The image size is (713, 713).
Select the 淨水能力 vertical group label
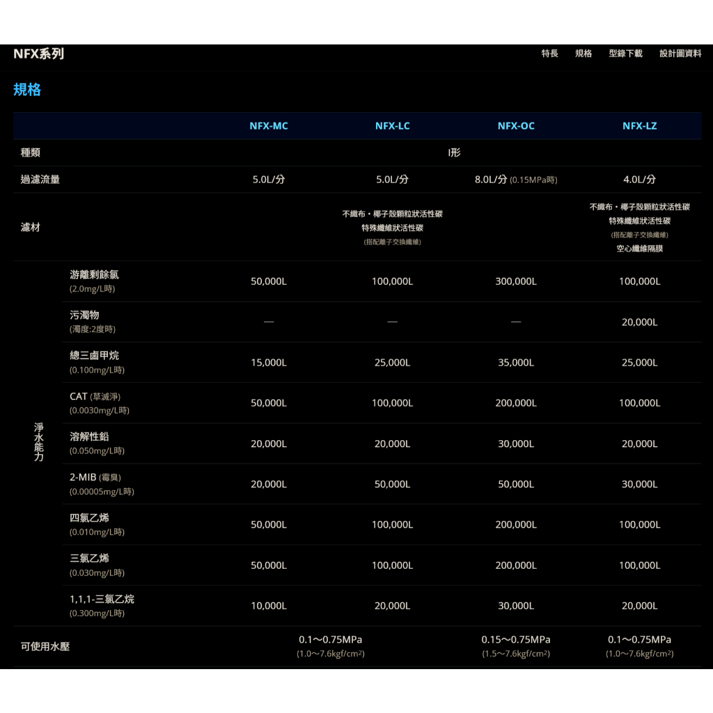39,442
